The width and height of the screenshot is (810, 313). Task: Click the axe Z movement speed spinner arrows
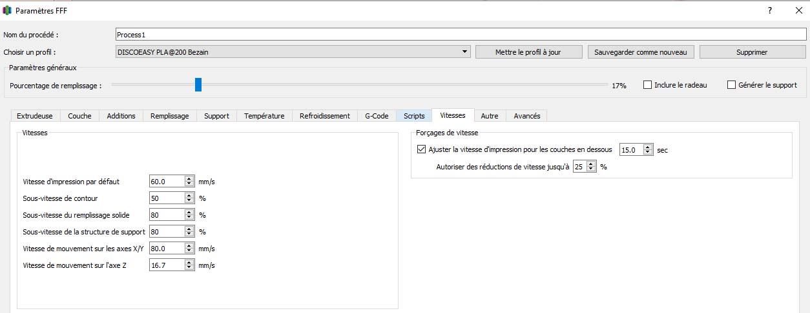point(189,265)
